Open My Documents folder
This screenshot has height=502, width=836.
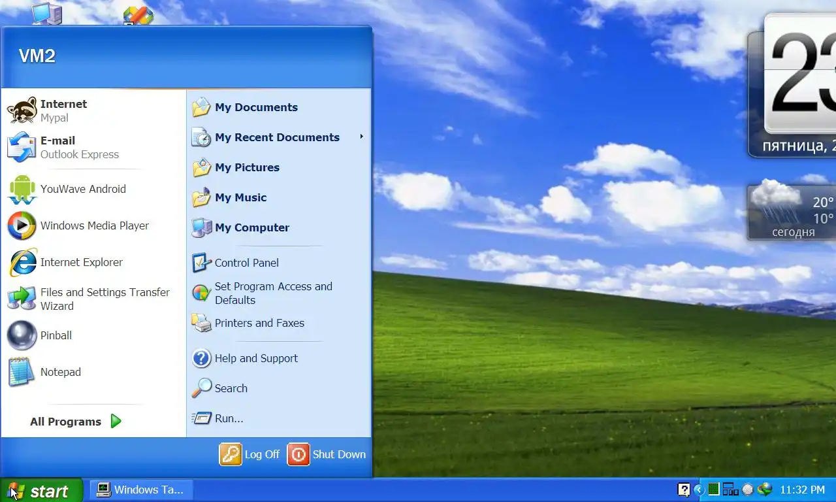point(279,107)
